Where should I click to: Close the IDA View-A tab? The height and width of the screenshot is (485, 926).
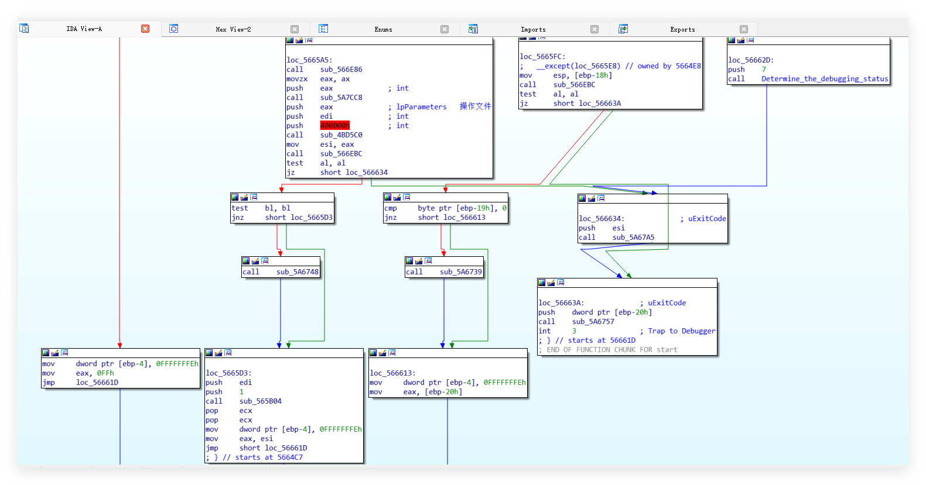pyautogui.click(x=145, y=29)
